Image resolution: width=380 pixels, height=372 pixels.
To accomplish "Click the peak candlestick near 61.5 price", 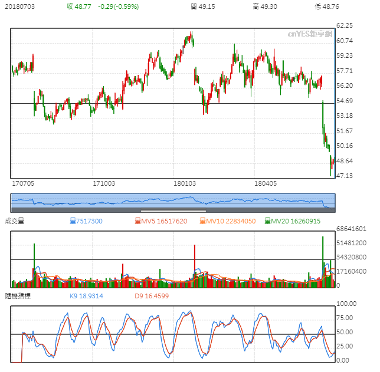I will 191,37.
